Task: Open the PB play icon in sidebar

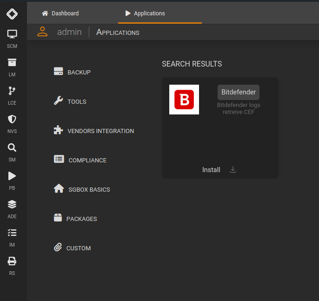Action: [x=12, y=176]
